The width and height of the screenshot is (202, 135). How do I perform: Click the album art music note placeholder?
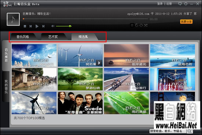pos(13,19)
